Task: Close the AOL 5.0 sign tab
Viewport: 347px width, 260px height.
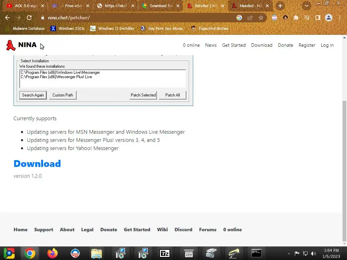Action: pos(43,6)
